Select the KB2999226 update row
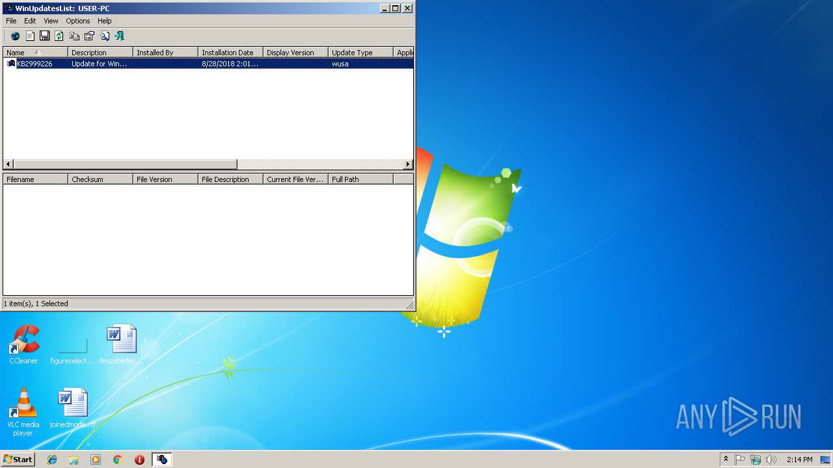Screen dimensions: 833x468 click(208, 64)
